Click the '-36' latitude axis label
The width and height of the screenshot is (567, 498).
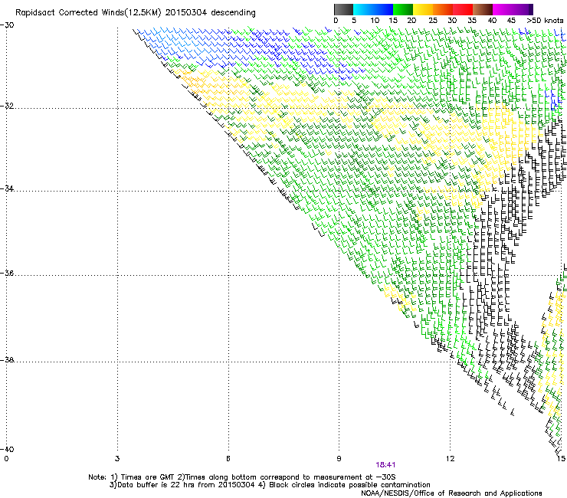[x=7, y=273]
